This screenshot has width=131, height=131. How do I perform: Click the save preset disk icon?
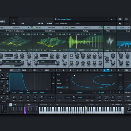click(56, 19)
